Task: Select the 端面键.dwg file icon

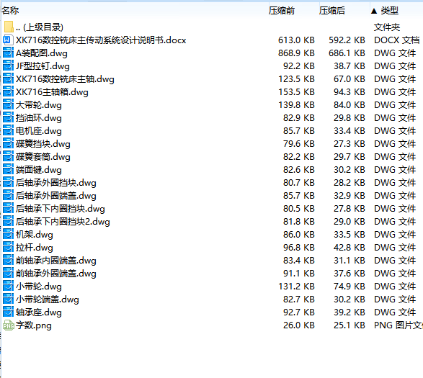Action: click(x=8, y=169)
